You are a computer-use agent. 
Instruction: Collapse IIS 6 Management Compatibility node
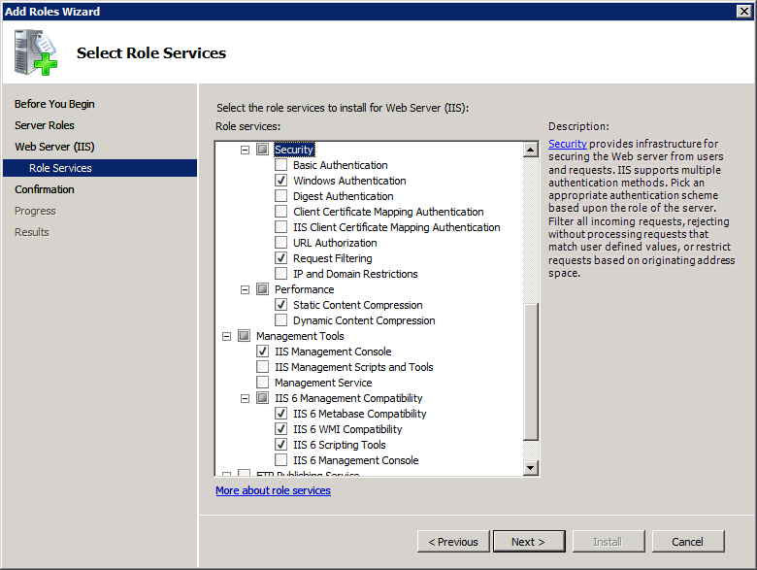[246, 398]
